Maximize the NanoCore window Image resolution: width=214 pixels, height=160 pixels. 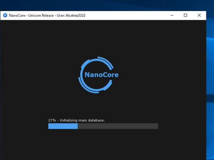[186, 15]
